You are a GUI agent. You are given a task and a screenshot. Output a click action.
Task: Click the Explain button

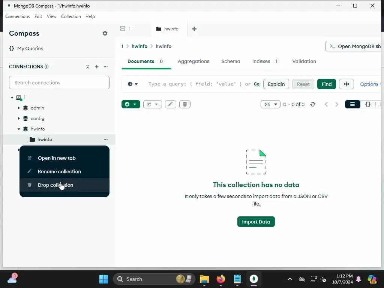[x=276, y=84]
